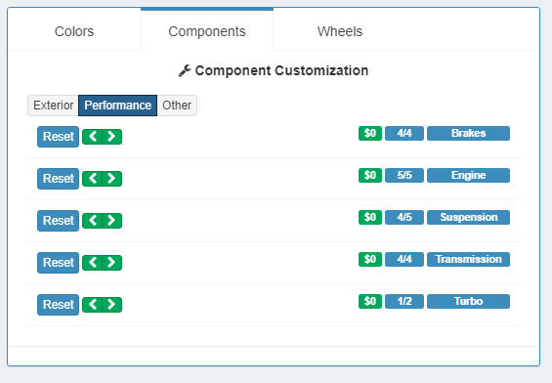Click the Brakes label badge

click(468, 134)
